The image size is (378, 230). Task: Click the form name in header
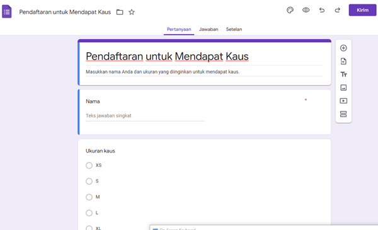(65, 12)
